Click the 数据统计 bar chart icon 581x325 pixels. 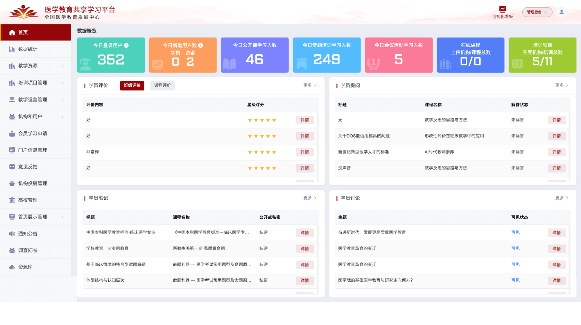pyautogui.click(x=12, y=49)
